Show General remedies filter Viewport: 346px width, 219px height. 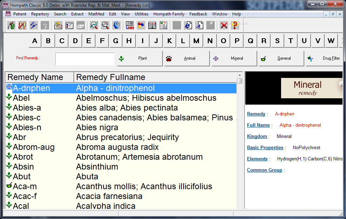[281, 59]
